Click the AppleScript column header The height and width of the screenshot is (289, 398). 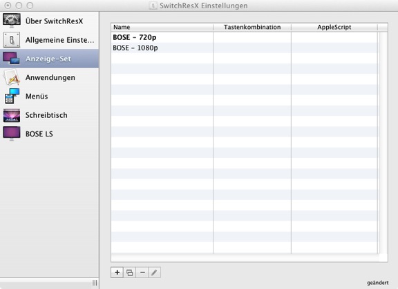[x=334, y=27]
